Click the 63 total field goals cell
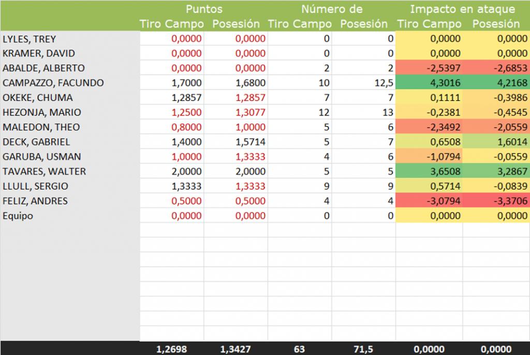530x355 pixels. 299,349
